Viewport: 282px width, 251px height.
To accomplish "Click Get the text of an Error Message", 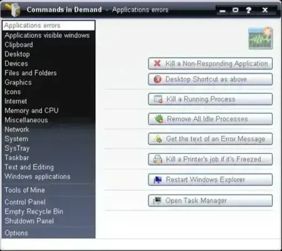I will [210, 139].
